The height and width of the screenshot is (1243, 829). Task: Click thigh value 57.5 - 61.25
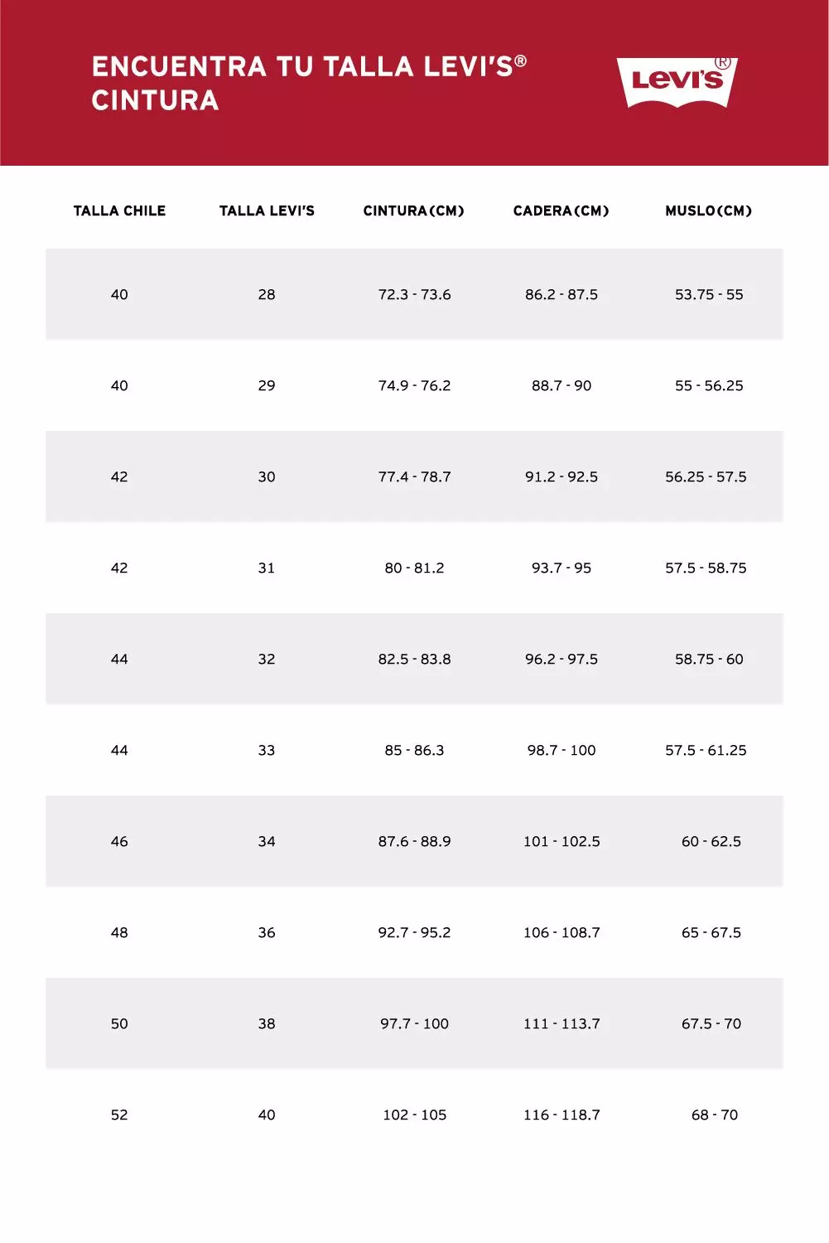706,751
